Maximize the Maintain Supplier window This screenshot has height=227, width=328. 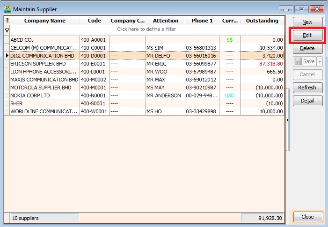pyautogui.click(x=302, y=9)
